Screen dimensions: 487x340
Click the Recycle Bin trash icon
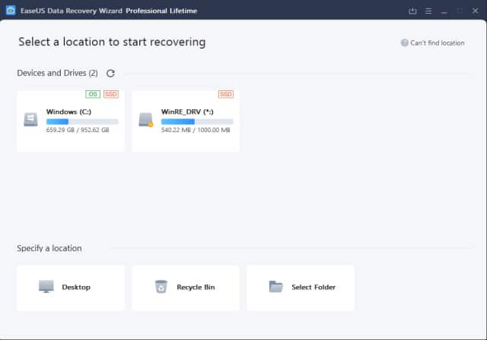click(x=161, y=287)
